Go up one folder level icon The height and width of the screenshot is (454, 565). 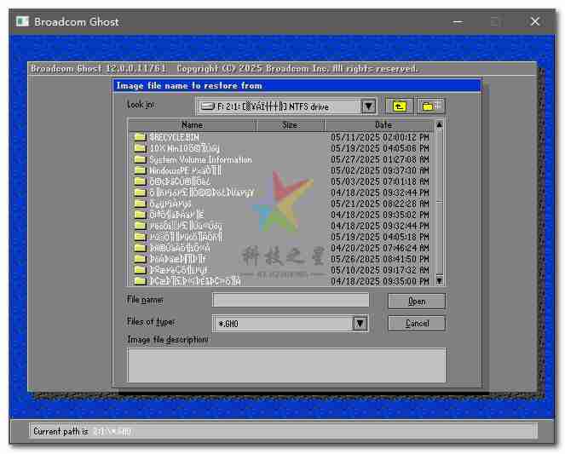click(399, 106)
